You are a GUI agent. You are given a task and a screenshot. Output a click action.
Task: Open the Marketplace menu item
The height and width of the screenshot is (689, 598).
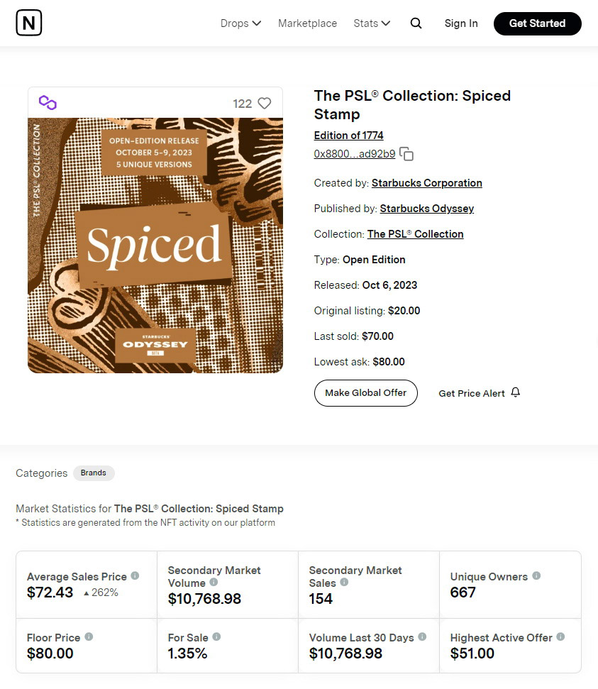click(x=308, y=23)
